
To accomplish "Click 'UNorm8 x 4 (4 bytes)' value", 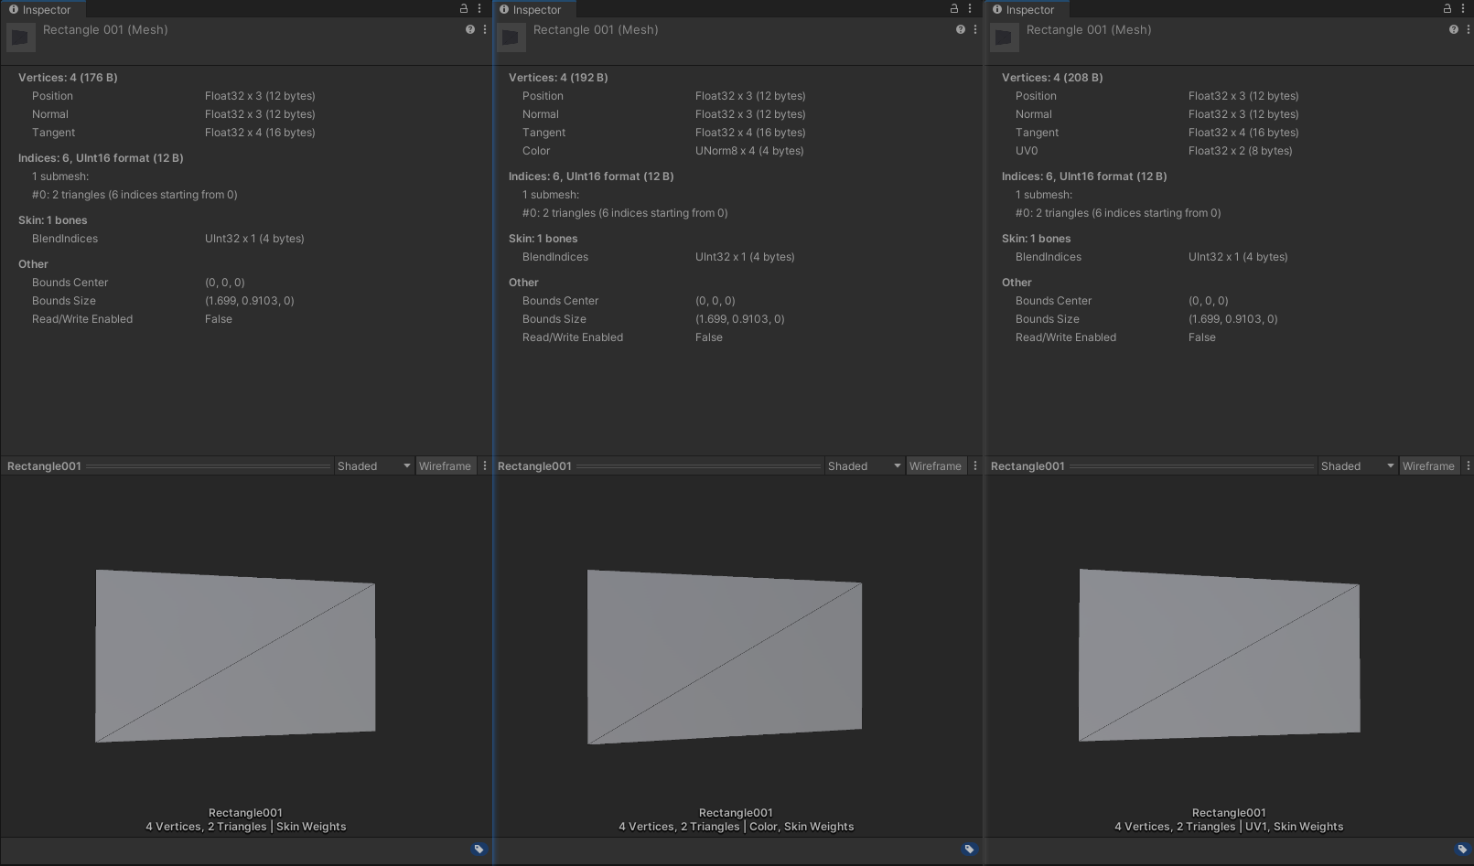I will pos(749,151).
